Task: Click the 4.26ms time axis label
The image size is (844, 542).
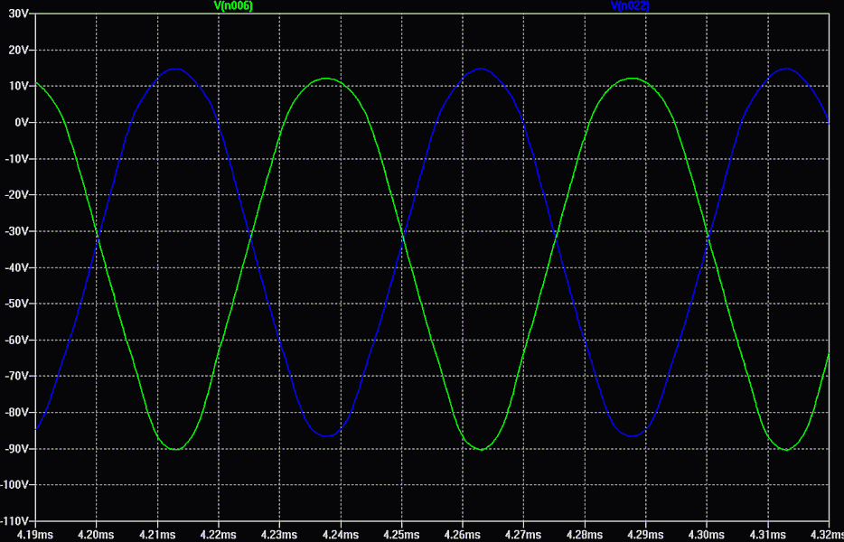Action: [463, 536]
